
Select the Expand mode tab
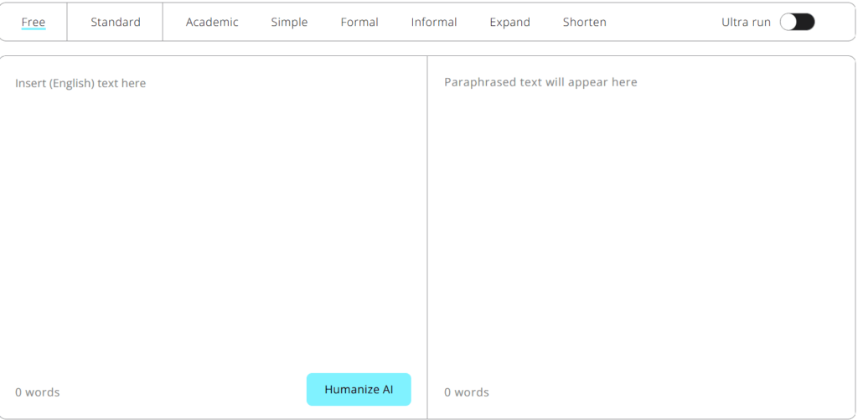pyautogui.click(x=509, y=22)
